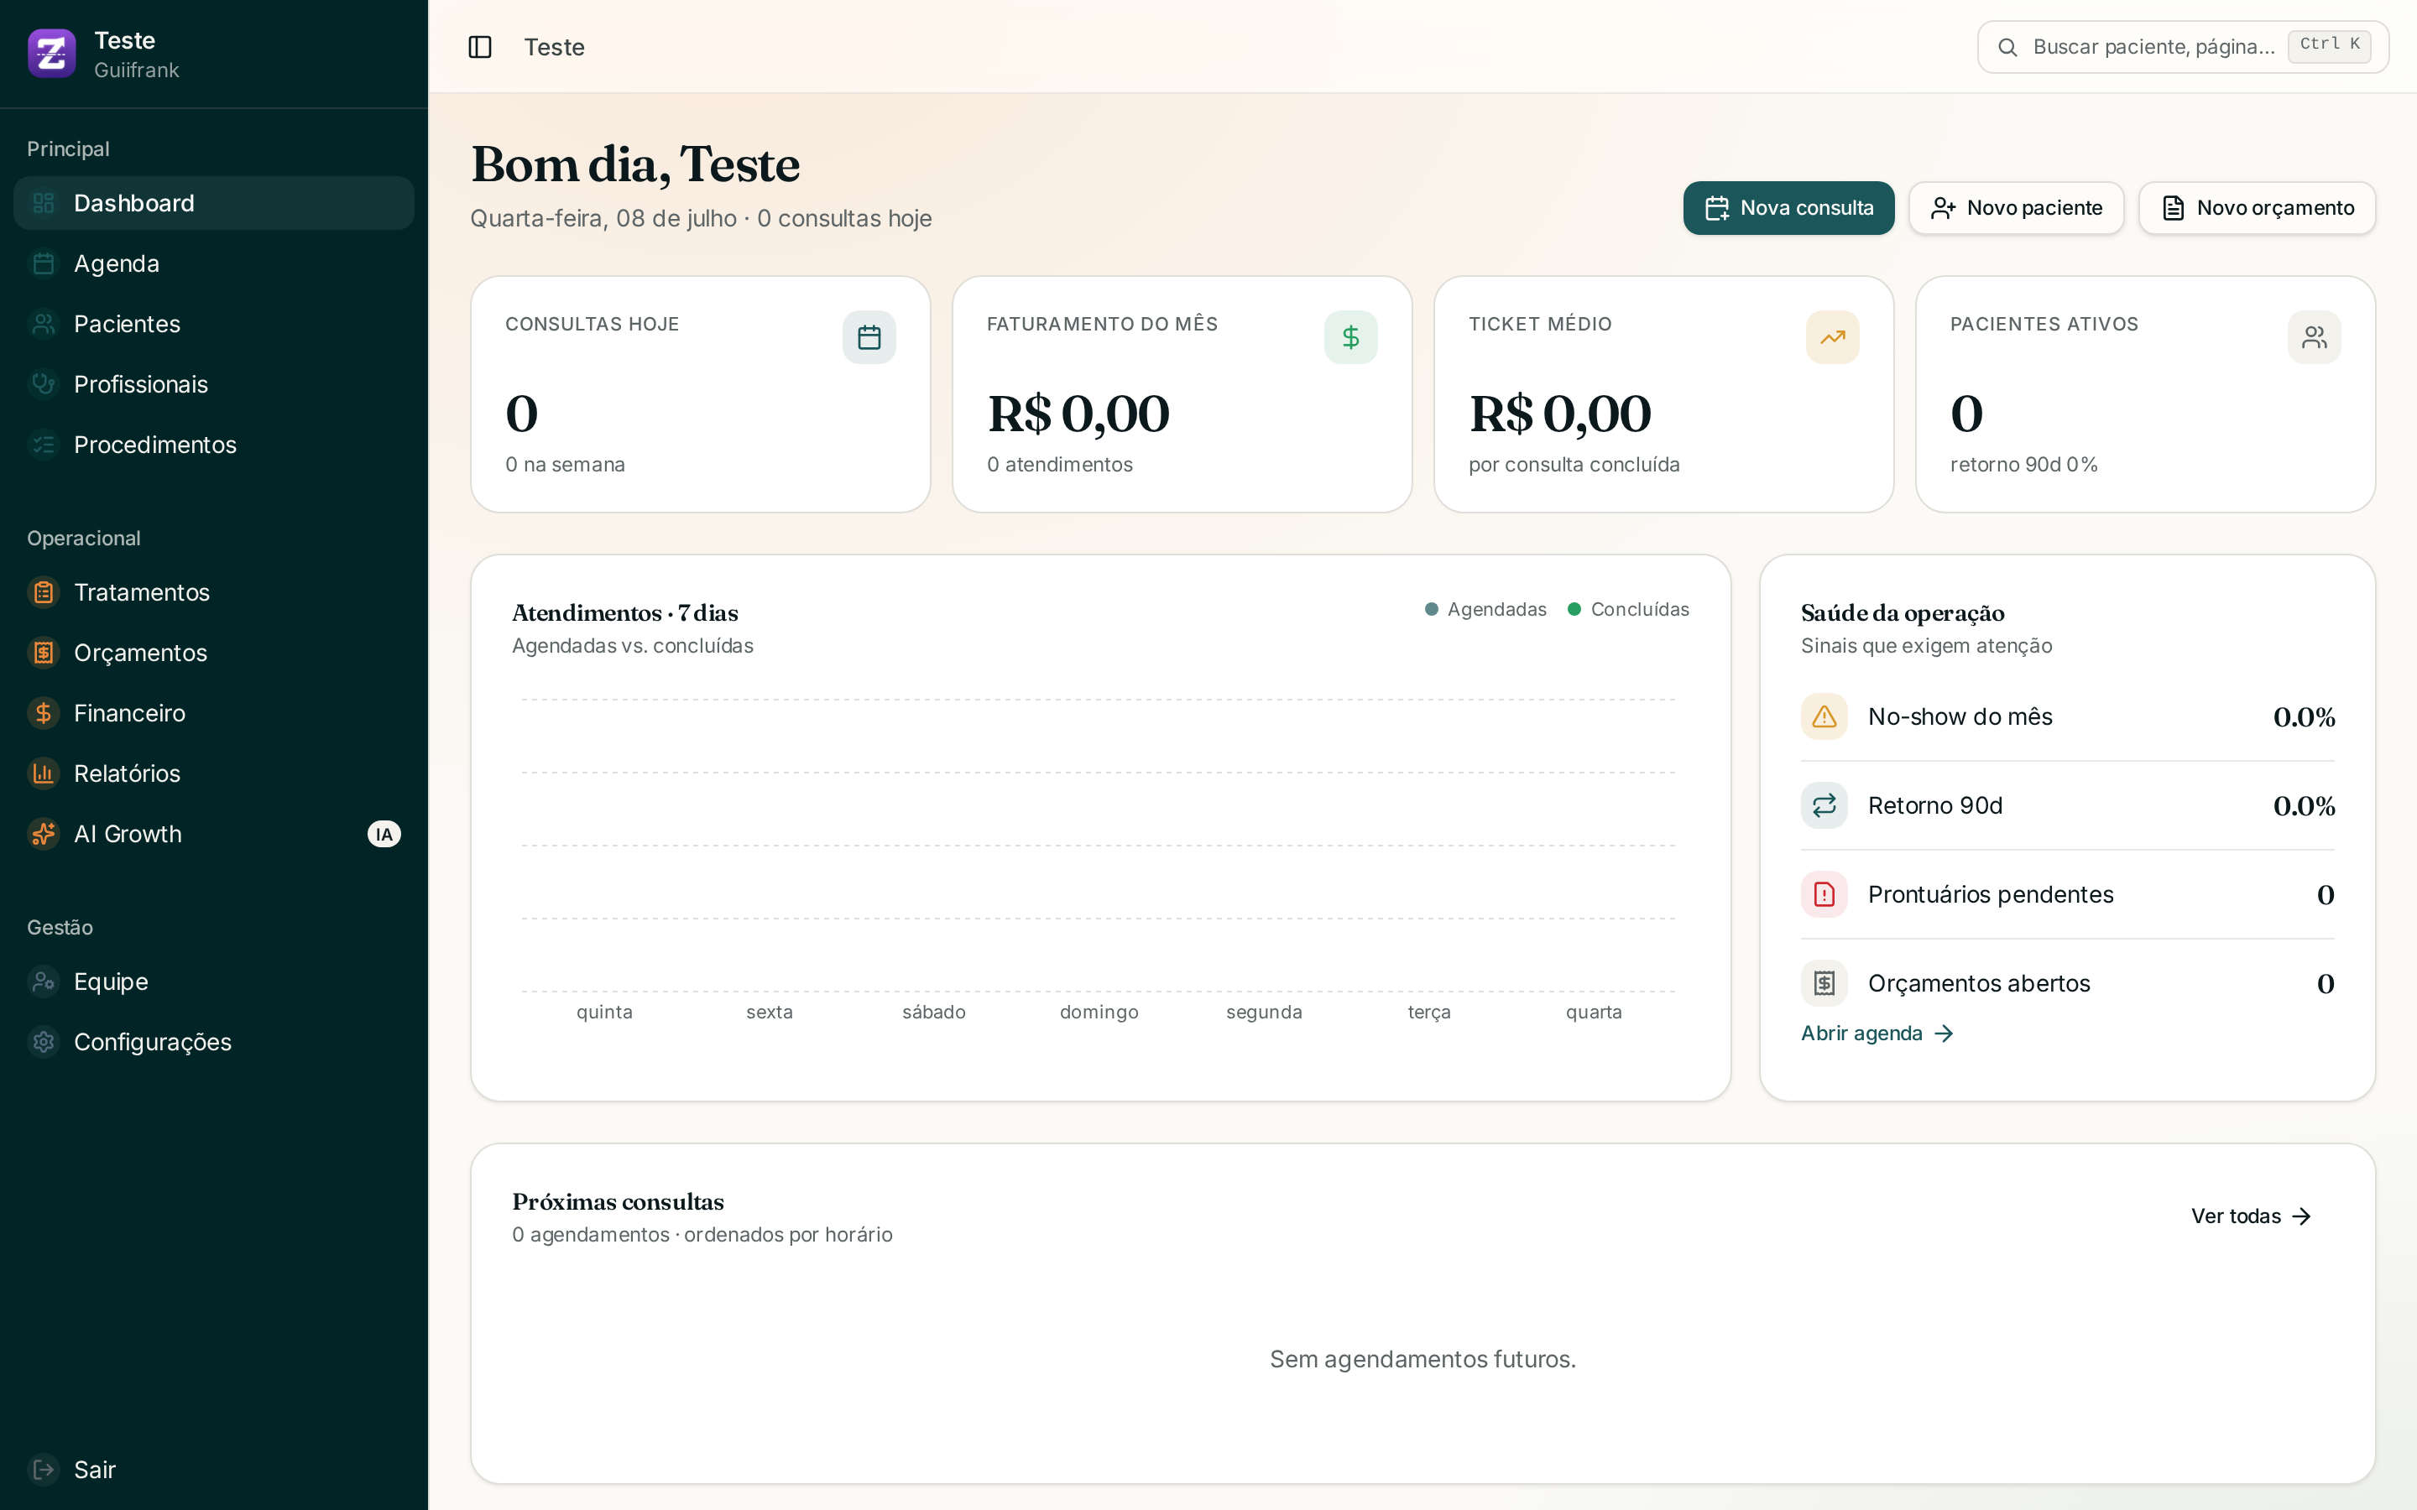This screenshot has width=2417, height=1510.
Task: Click the Retorno 90d label
Action: (1934, 806)
